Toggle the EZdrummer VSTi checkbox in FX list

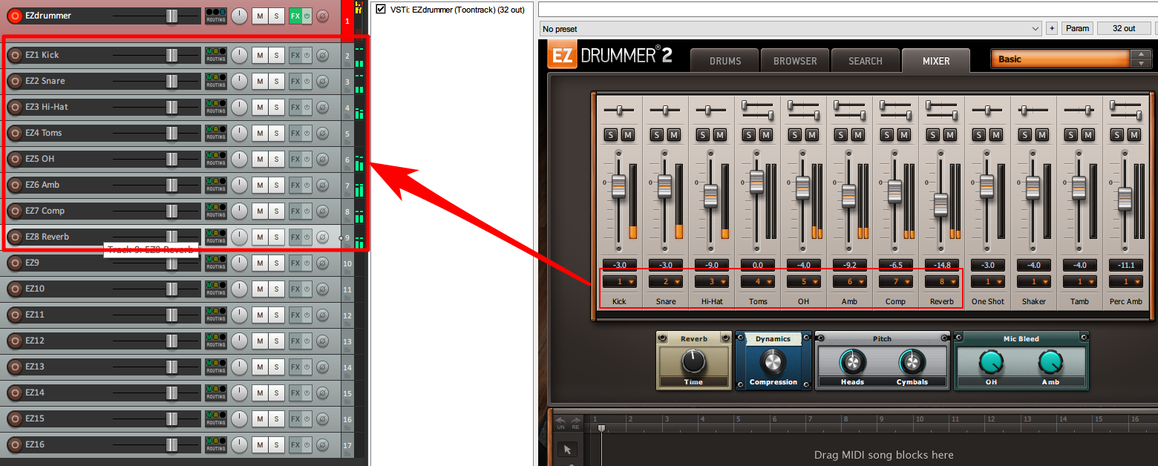tap(381, 9)
